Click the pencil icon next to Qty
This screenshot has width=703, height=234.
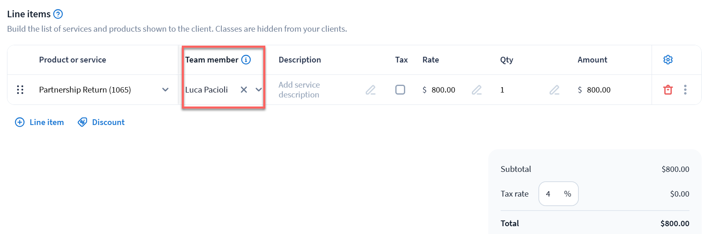pos(554,90)
